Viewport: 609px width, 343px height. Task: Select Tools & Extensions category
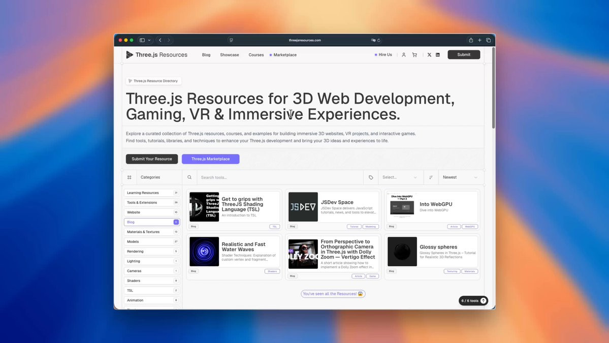[x=152, y=202]
